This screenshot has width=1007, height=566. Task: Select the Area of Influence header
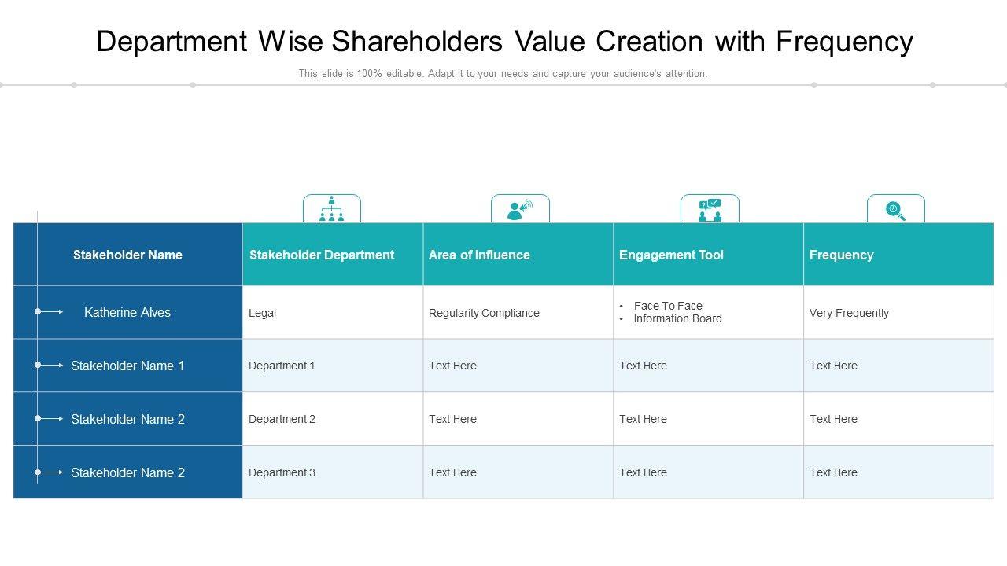[479, 255]
